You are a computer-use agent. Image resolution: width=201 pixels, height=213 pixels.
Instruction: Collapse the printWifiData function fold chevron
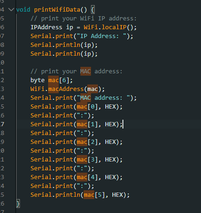[x=11, y=10]
